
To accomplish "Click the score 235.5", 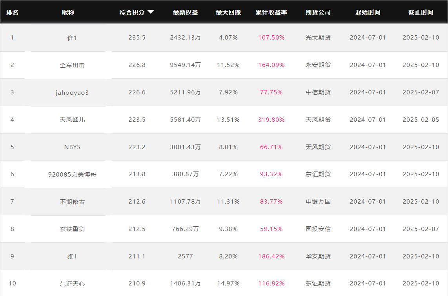I will click(137, 38).
